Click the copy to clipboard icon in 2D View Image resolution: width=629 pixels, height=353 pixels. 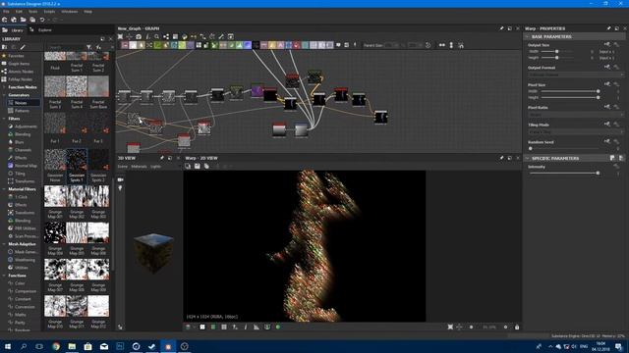point(206,166)
